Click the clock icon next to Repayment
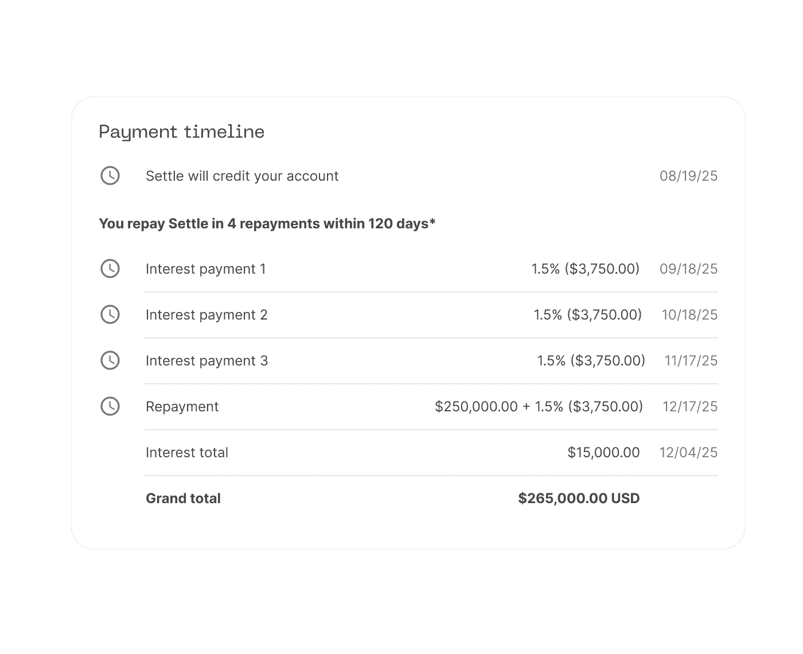 tap(110, 406)
